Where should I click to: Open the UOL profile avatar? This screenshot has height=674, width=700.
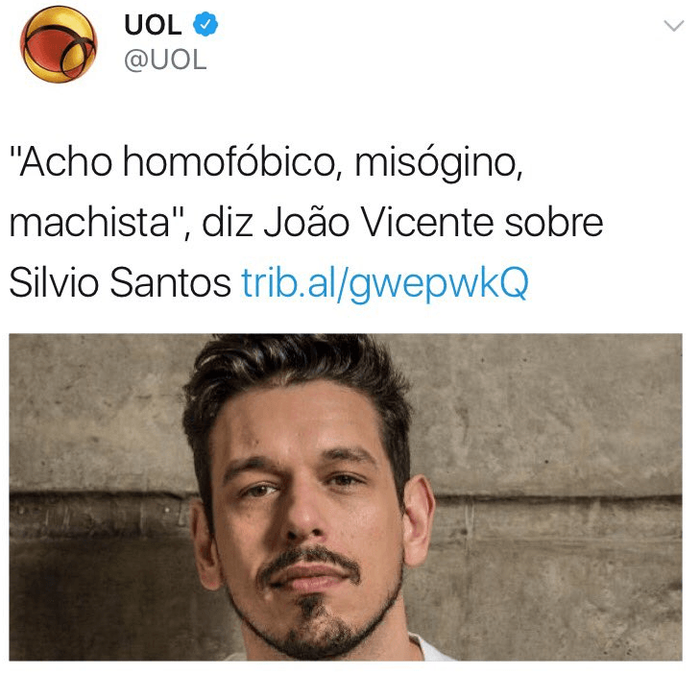(x=59, y=44)
